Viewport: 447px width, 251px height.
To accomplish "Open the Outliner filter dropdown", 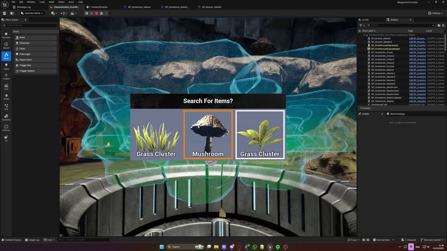I will 361,25.
